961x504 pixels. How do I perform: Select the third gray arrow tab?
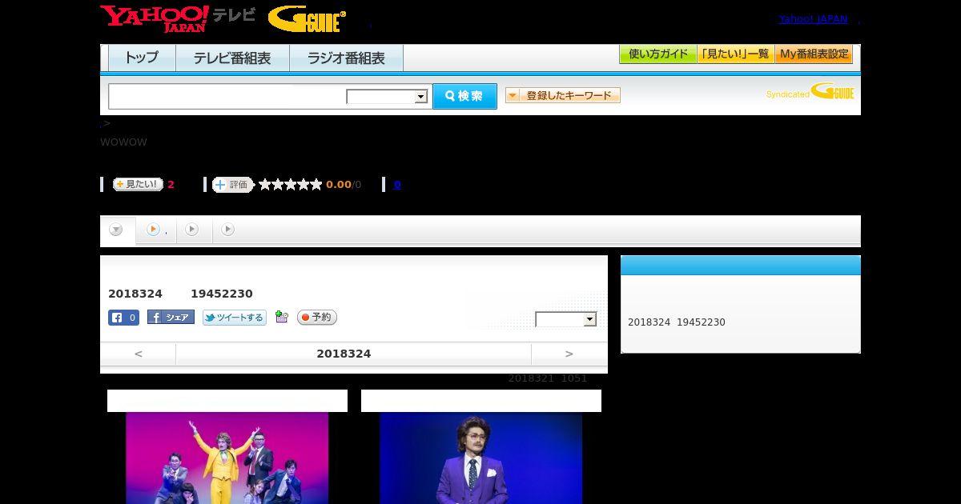191,230
